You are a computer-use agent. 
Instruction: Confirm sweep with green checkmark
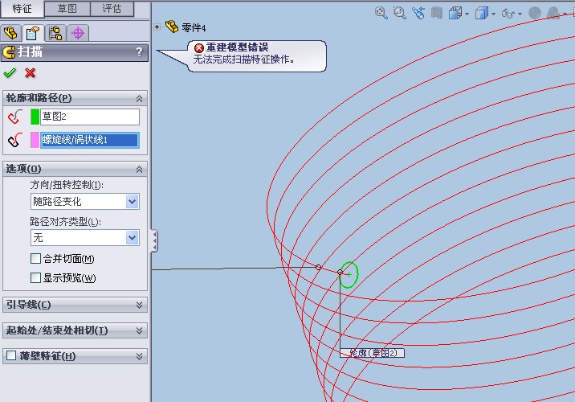click(10, 72)
